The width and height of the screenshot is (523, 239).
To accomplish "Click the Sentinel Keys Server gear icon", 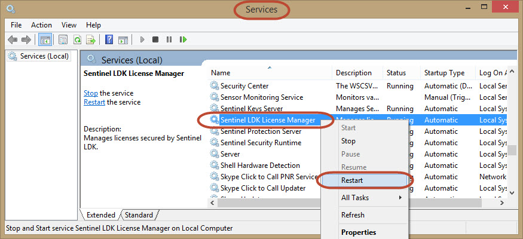I will (x=214, y=109).
